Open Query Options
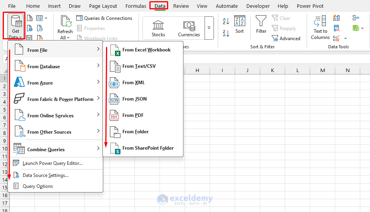370x212 pixels. tap(56, 186)
